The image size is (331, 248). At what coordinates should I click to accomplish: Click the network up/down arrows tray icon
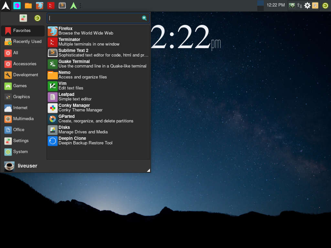click(x=300, y=5)
